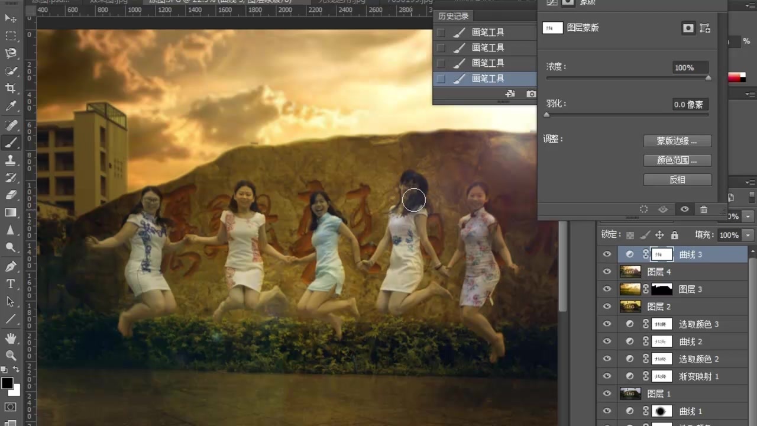This screenshot has width=757, height=426.
Task: Hide the 图层 3 layer
Action: pyautogui.click(x=607, y=289)
